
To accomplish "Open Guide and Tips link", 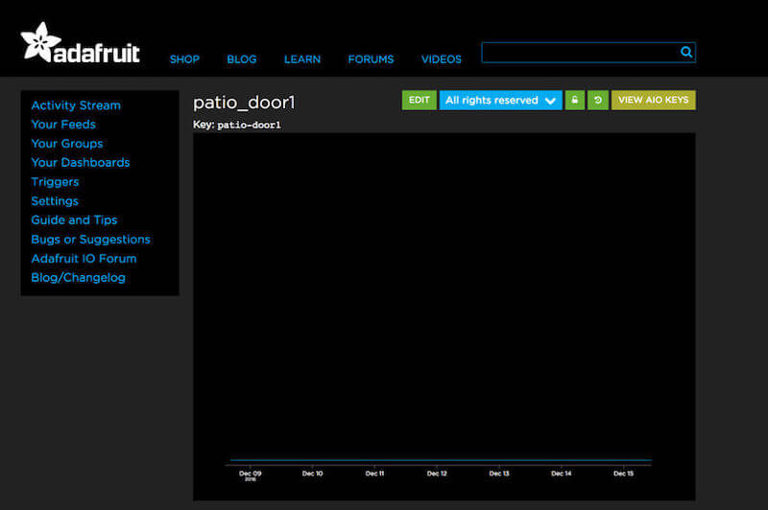I will click(74, 220).
